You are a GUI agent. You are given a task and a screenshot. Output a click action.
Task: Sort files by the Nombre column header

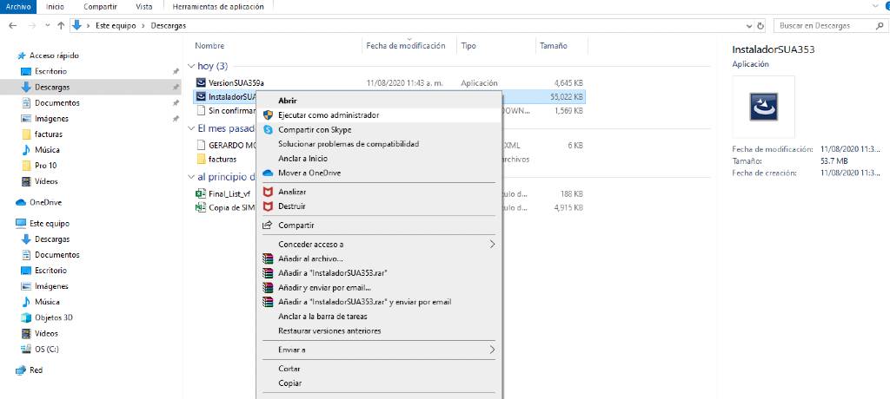click(x=210, y=45)
